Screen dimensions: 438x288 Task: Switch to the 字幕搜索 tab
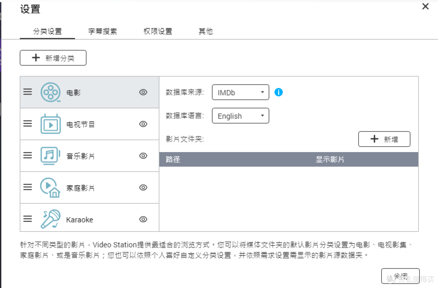(x=103, y=31)
